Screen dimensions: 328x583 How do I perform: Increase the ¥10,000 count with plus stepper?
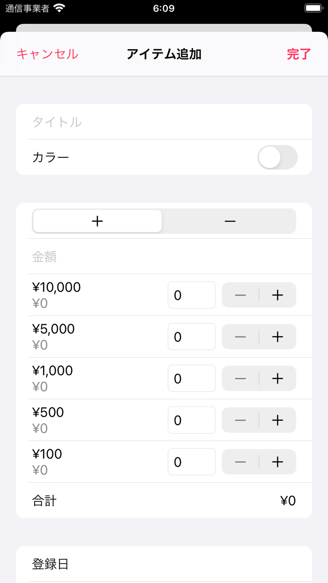277,295
